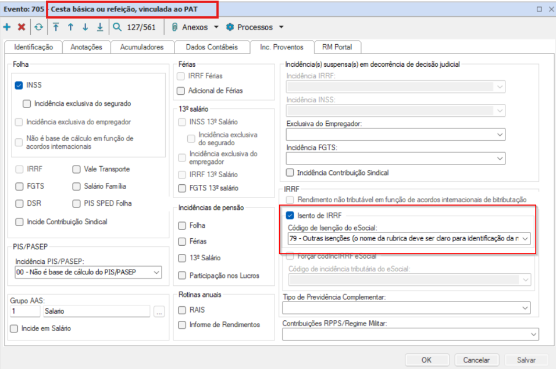Go to the next record down arrow
Image resolution: width=556 pixels, height=369 pixels.
[85, 27]
